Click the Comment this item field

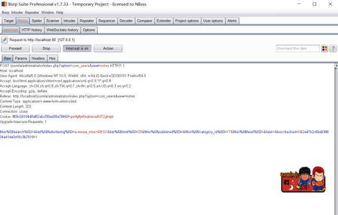point(298,49)
